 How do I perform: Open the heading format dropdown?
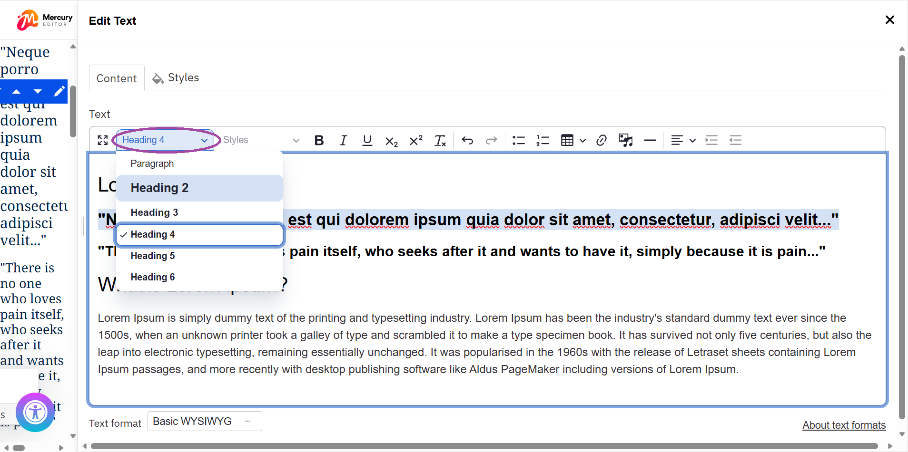pos(164,139)
